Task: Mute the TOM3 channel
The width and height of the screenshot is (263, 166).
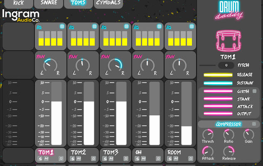Action: click(111, 159)
